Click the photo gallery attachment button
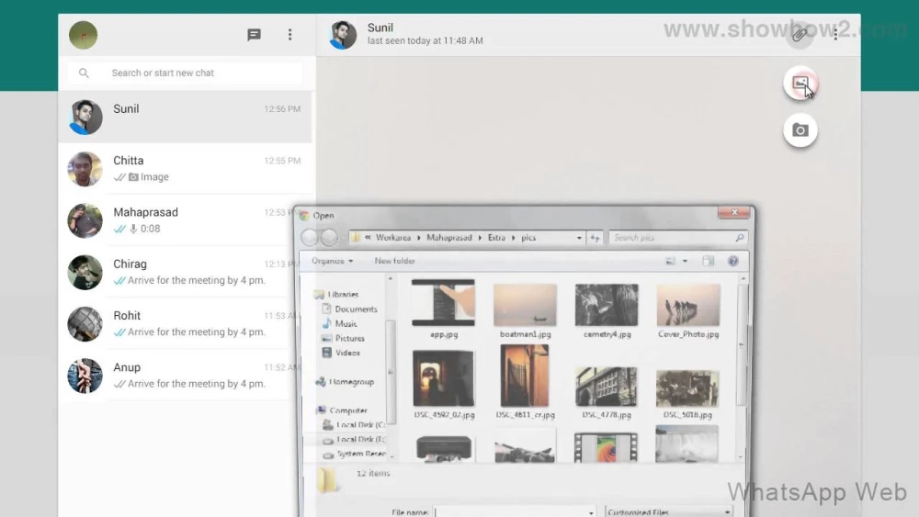The height and width of the screenshot is (517, 919). (800, 84)
